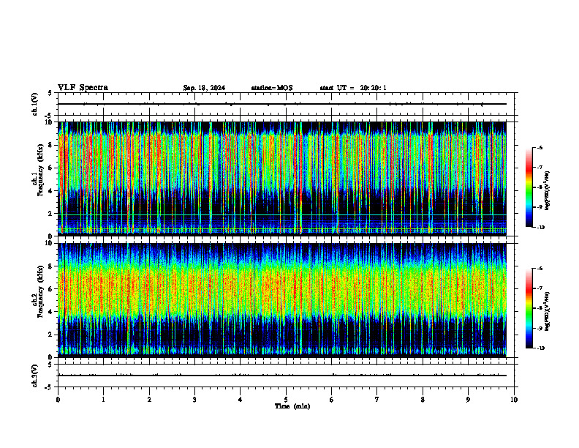Click the '7' tick label on time axis

[x=377, y=400]
